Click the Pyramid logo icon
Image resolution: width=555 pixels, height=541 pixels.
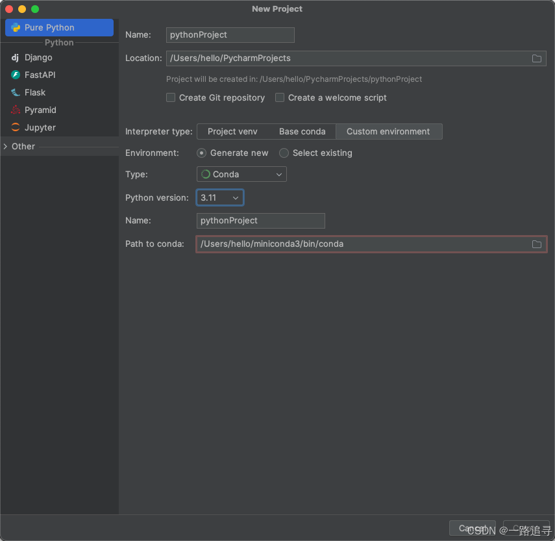16,110
